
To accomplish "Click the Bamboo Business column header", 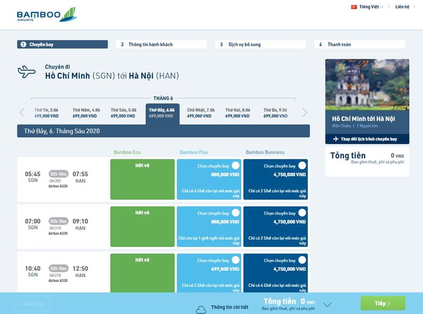I will point(265,152).
